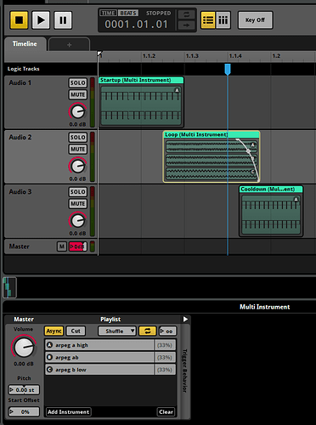
Task: Click the 33% probability of arpeg ab
Action: pyautogui.click(x=165, y=357)
